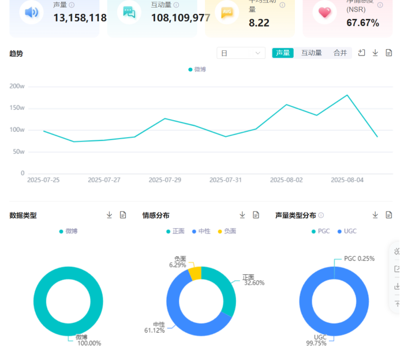Click the 趋势 section heading
This screenshot has width=400, height=346.
[x=16, y=54]
